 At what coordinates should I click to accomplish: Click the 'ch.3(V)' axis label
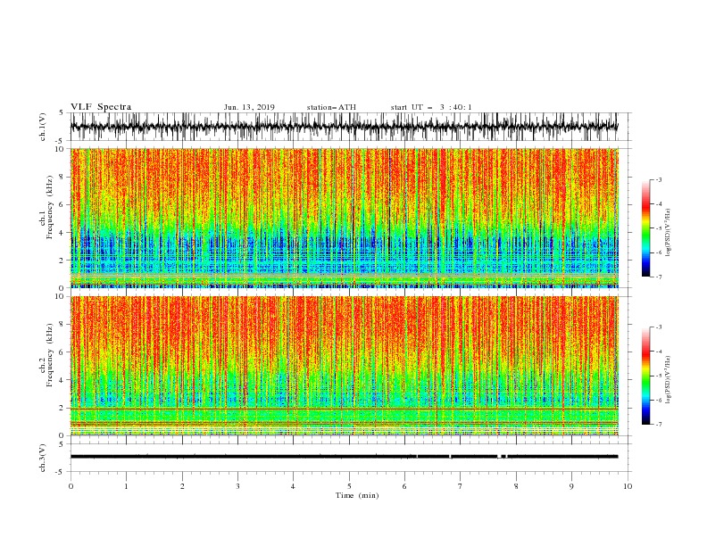click(x=43, y=458)
